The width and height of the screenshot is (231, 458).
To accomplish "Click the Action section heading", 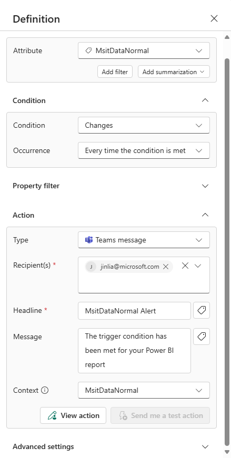I will click(23, 215).
